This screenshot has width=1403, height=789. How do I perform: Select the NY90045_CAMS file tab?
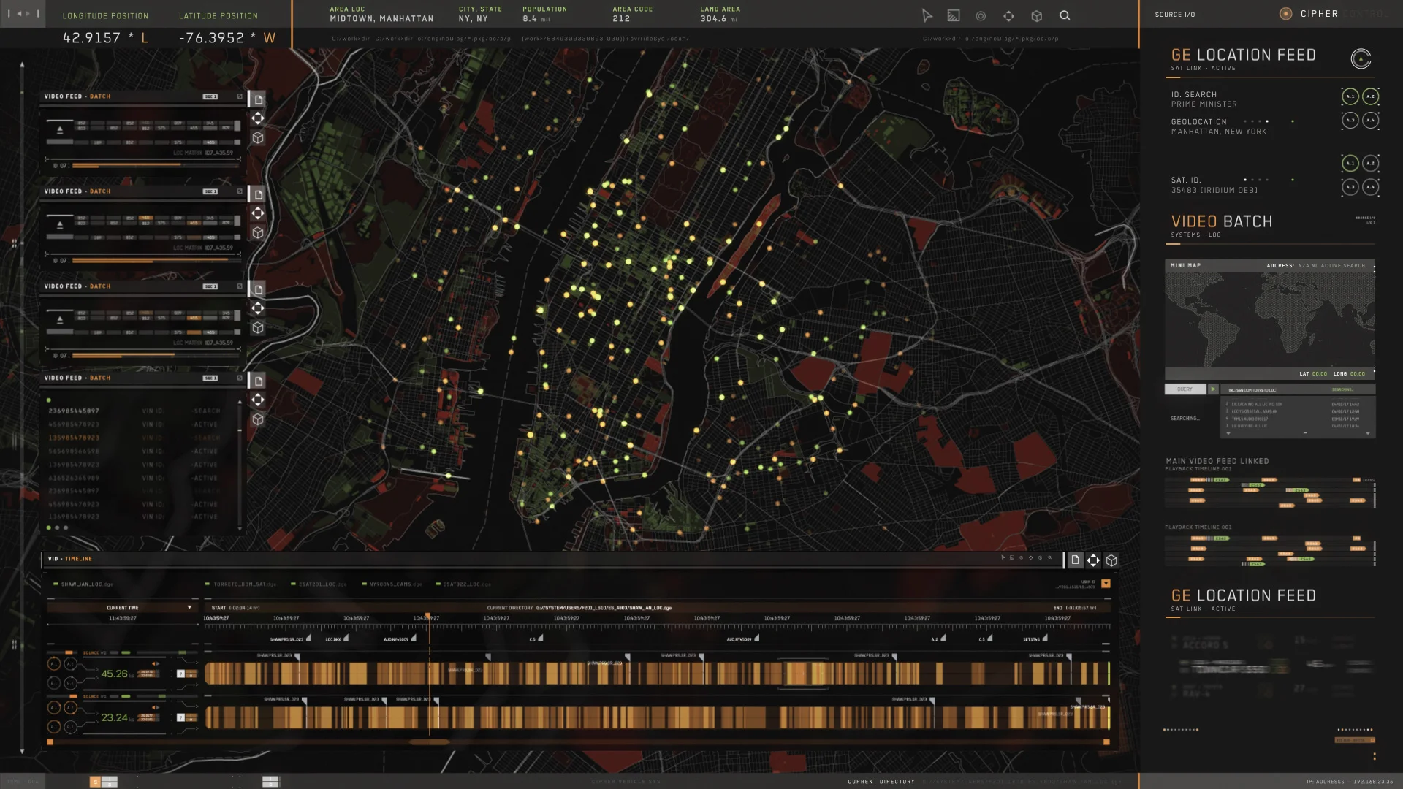(x=392, y=584)
